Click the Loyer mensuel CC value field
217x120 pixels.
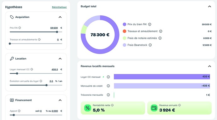click(55, 69)
